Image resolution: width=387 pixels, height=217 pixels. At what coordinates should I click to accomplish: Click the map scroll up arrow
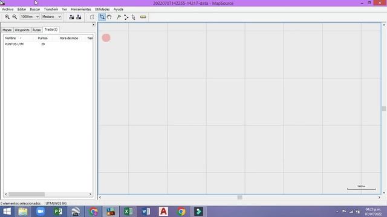coord(384,25)
